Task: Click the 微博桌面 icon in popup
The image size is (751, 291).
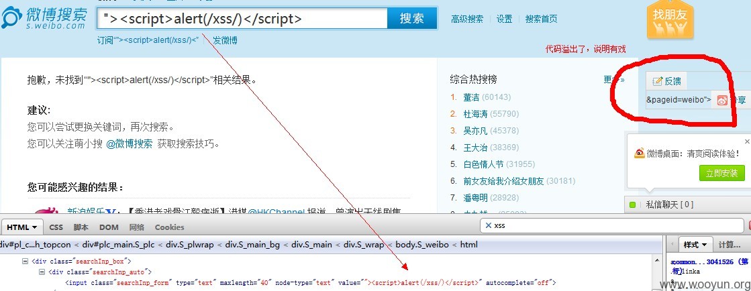Action: pyautogui.click(x=640, y=153)
